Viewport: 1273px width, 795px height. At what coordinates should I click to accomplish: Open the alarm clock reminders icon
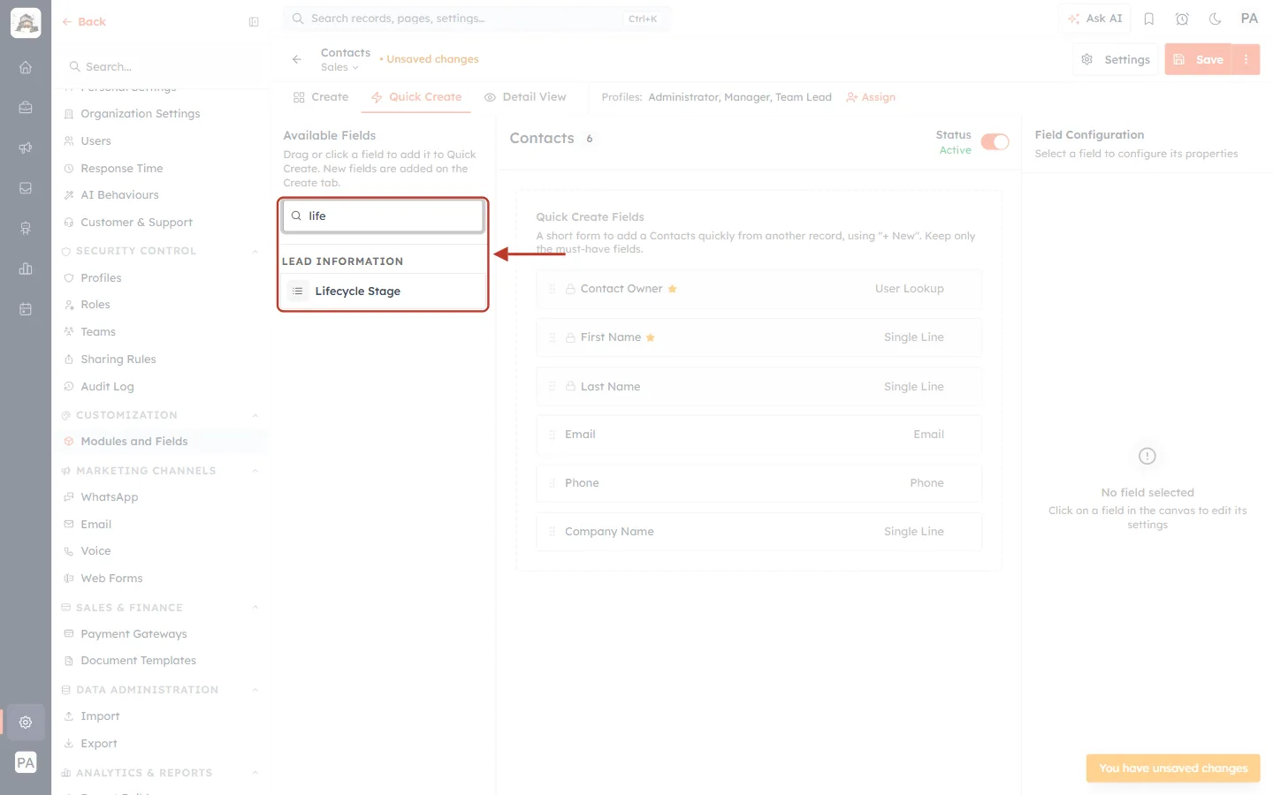click(x=1182, y=19)
